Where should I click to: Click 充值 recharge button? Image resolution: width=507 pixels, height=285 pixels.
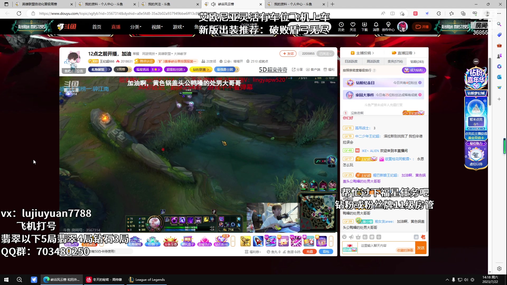[x=310, y=251]
